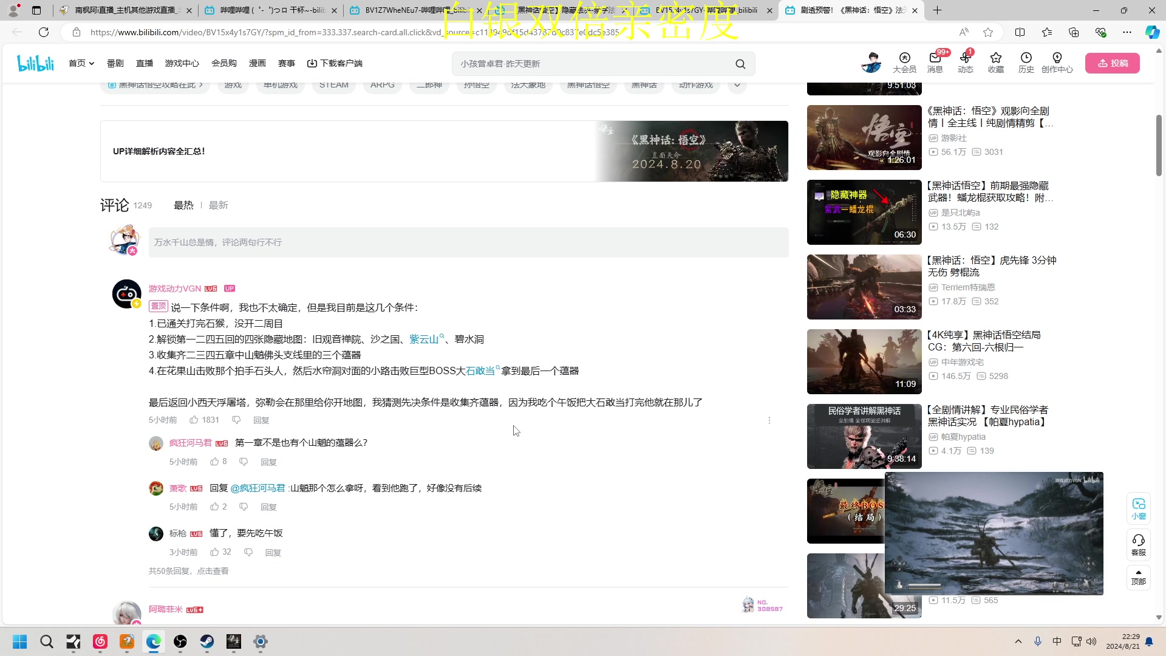This screenshot has width=1166, height=656.
Task: Refresh the browser page
Action: [44, 32]
